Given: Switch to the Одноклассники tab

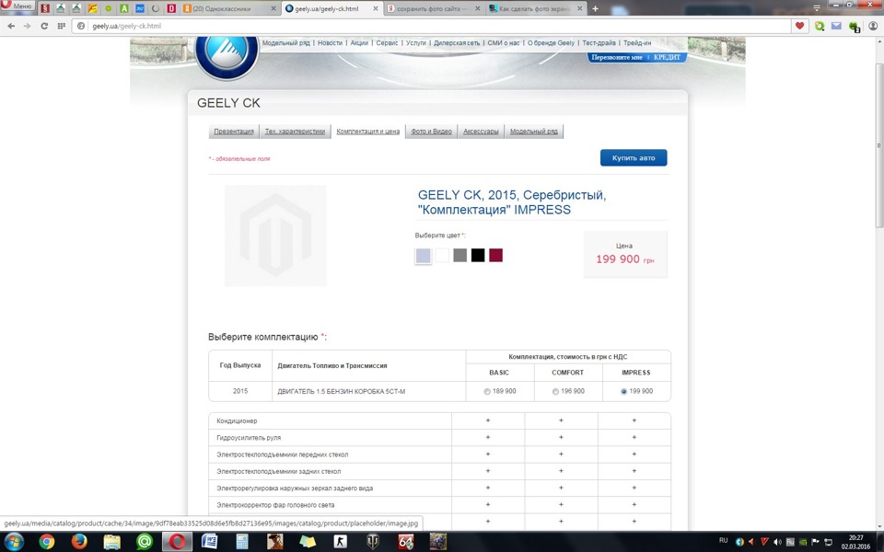Looking at the screenshot, I should click(x=230, y=8).
